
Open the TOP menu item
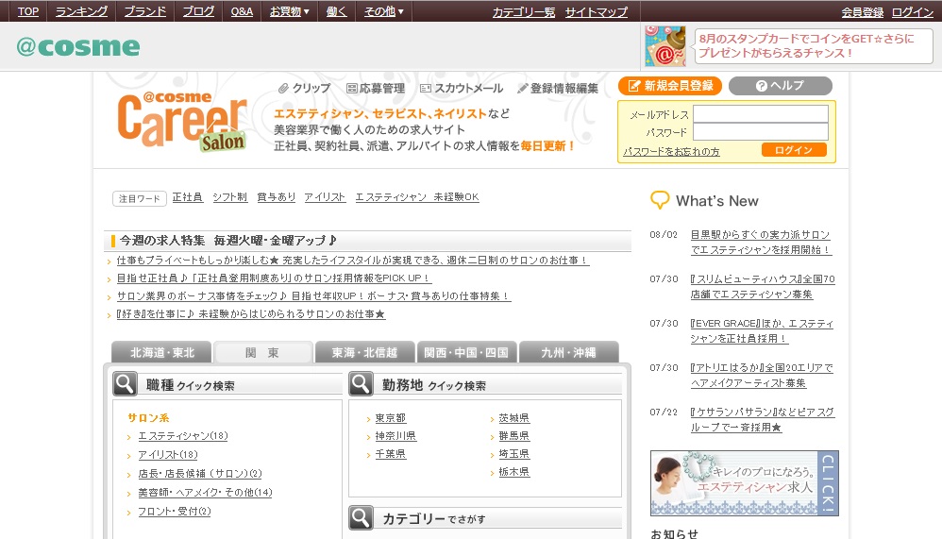tap(28, 11)
